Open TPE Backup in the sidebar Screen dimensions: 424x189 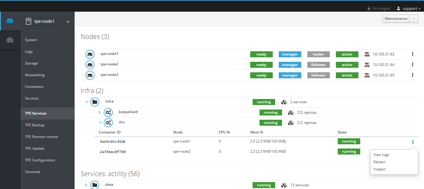pyautogui.click(x=35, y=125)
